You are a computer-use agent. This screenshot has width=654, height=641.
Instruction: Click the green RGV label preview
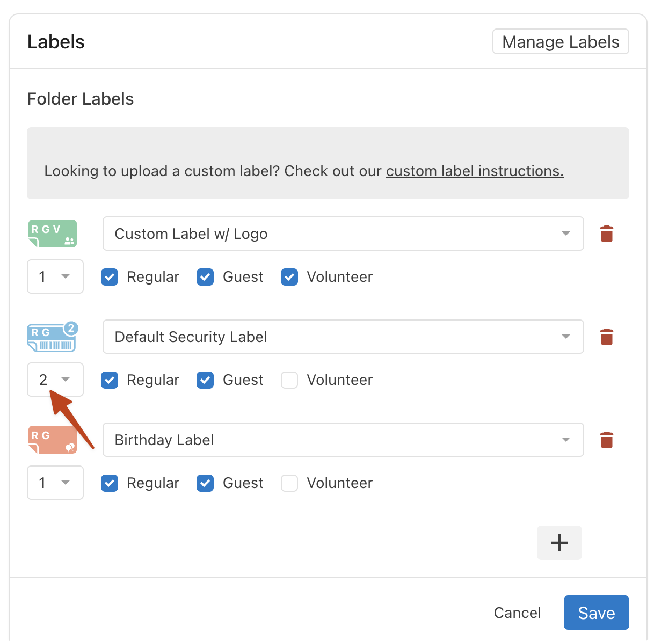pos(52,234)
